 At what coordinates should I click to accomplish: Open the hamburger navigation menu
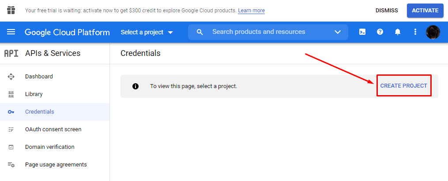[11, 32]
